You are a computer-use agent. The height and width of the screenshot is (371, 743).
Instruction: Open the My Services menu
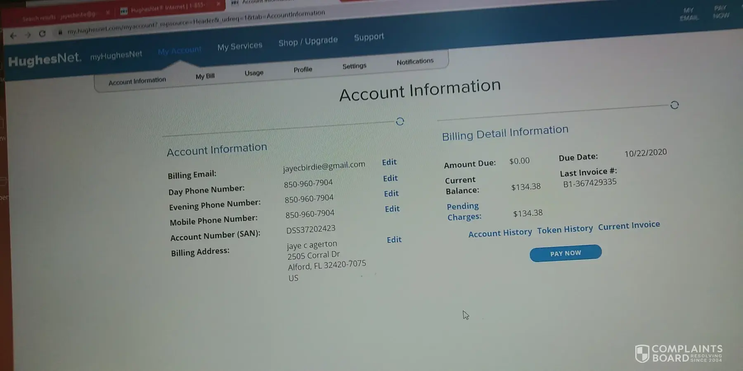coord(240,46)
